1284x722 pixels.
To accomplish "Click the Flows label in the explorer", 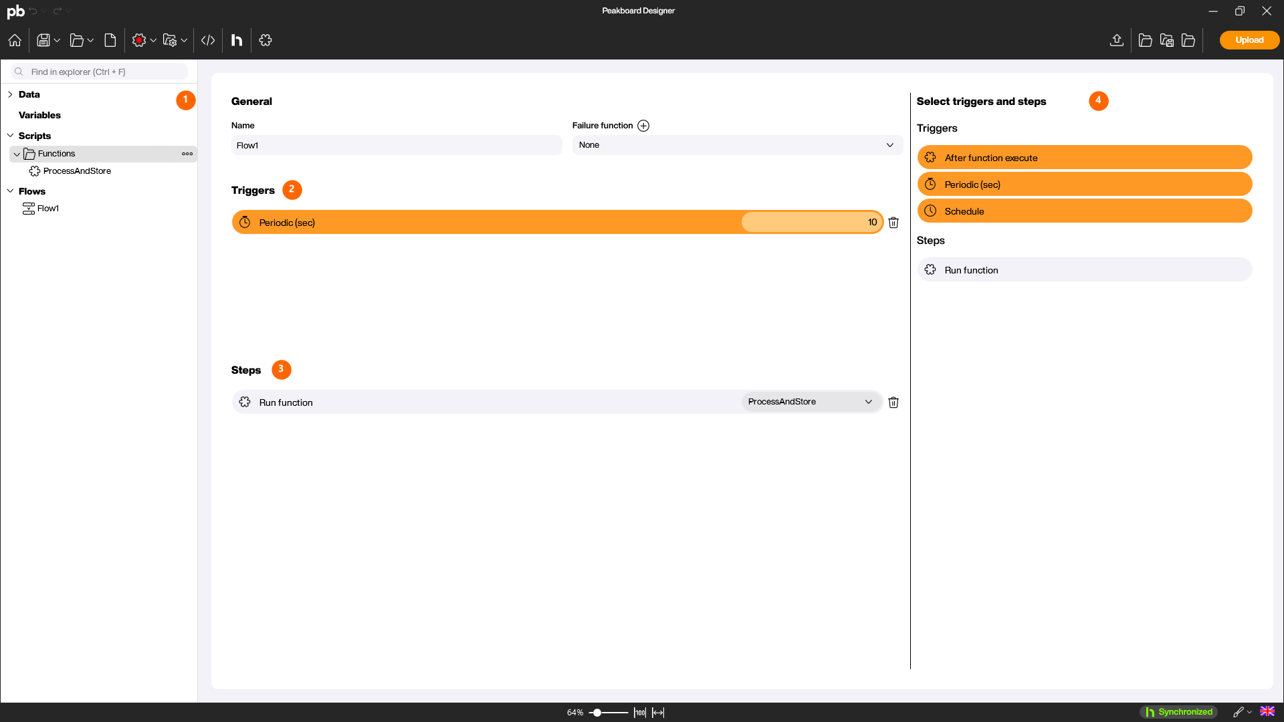I will [32, 191].
